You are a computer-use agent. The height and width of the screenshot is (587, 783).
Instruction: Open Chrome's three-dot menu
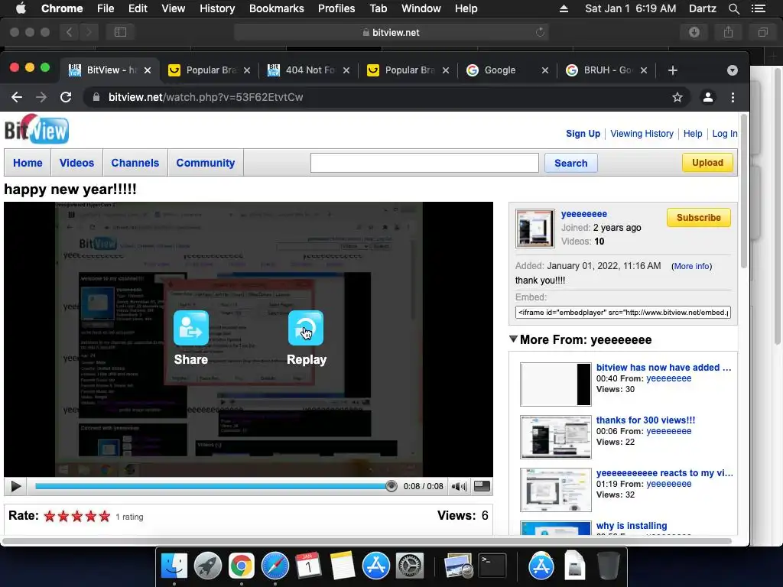733,97
